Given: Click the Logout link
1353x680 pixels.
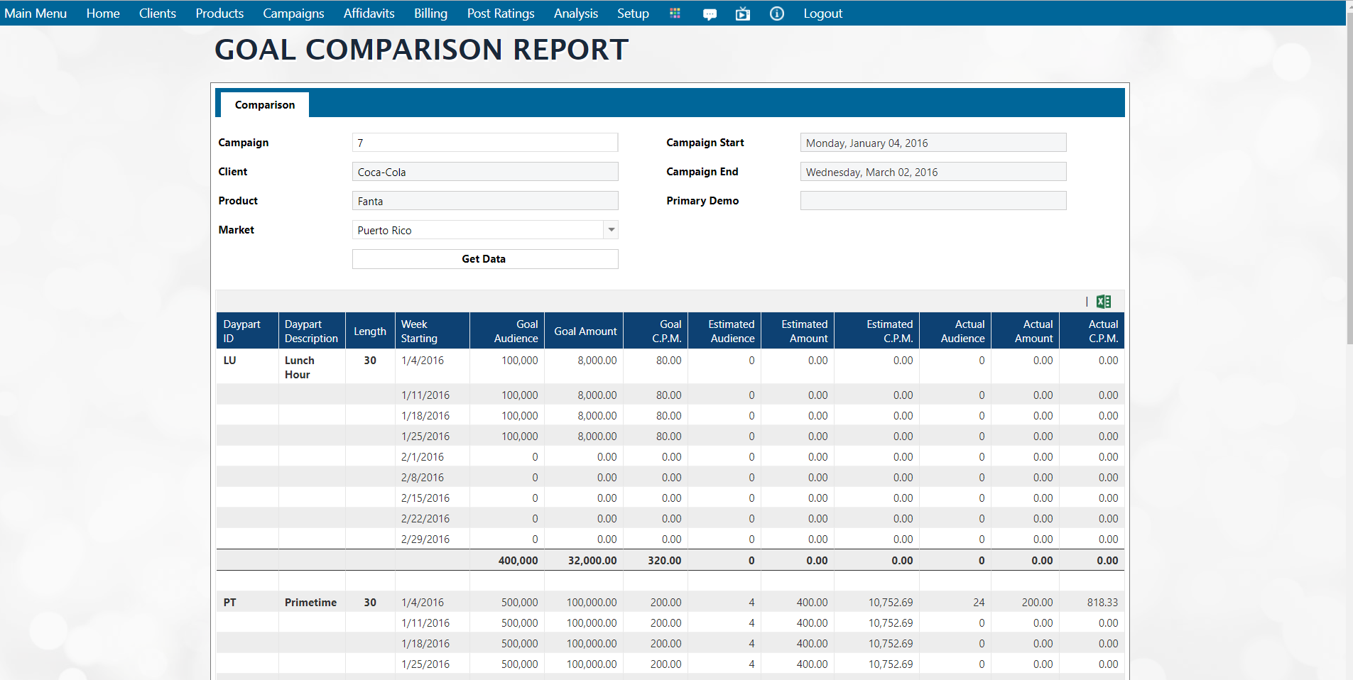Looking at the screenshot, I should (x=822, y=13).
